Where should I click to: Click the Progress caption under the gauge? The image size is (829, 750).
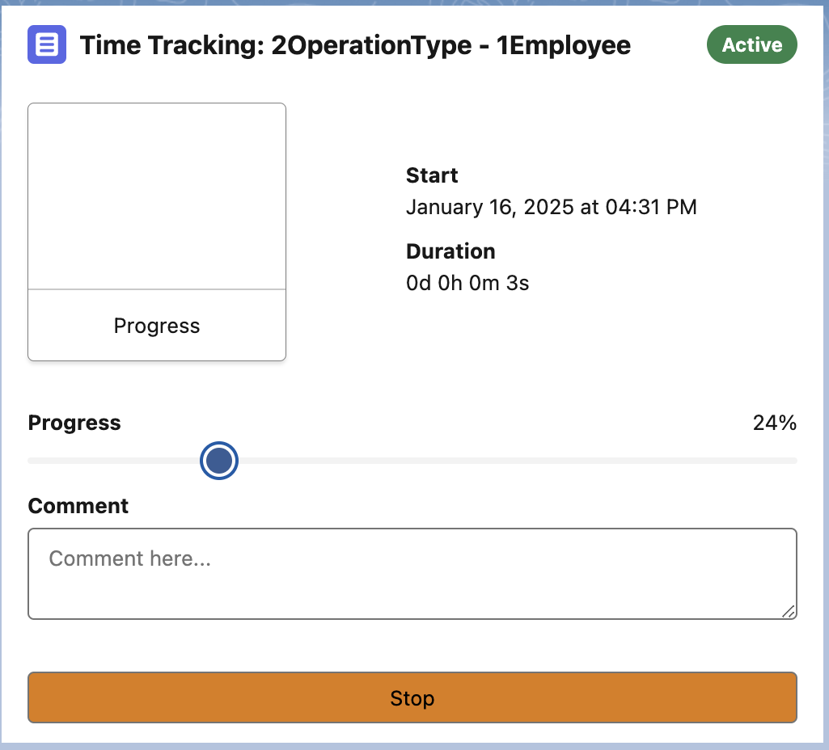click(x=157, y=326)
